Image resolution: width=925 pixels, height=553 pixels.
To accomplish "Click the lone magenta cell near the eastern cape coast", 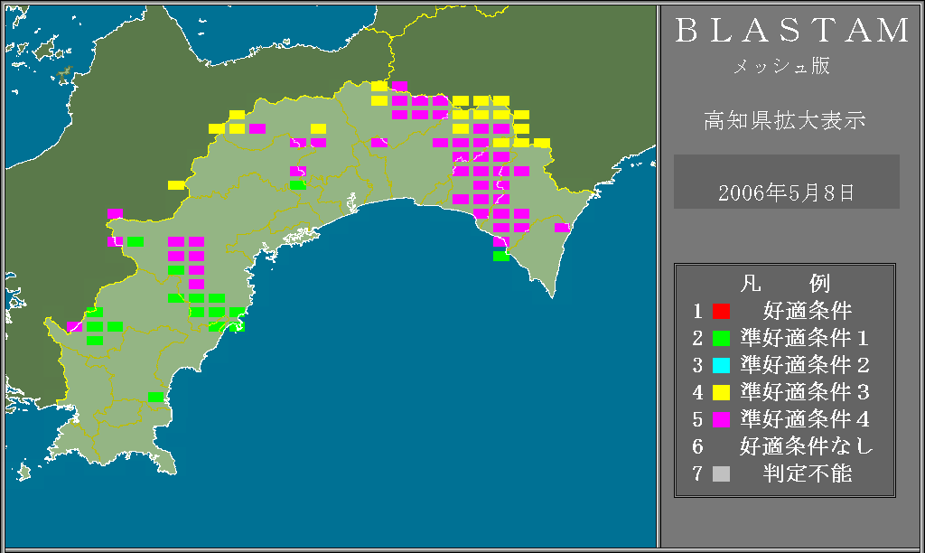I will (x=562, y=228).
